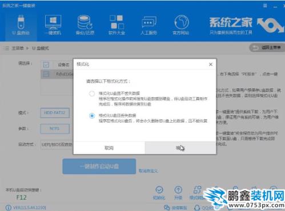Close the 格式化 format dialog with X

(x=211, y=64)
